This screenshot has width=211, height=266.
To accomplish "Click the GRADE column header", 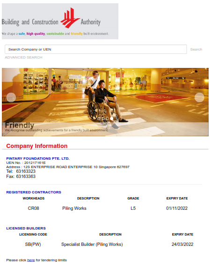I will (133, 198).
